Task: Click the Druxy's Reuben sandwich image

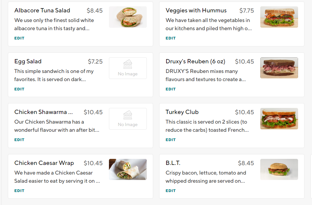Action: [x=279, y=68]
